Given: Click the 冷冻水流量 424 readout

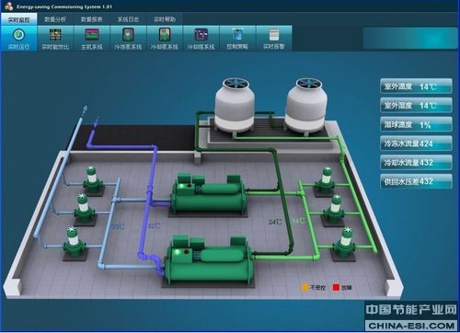Looking at the screenshot, I should [x=416, y=144].
